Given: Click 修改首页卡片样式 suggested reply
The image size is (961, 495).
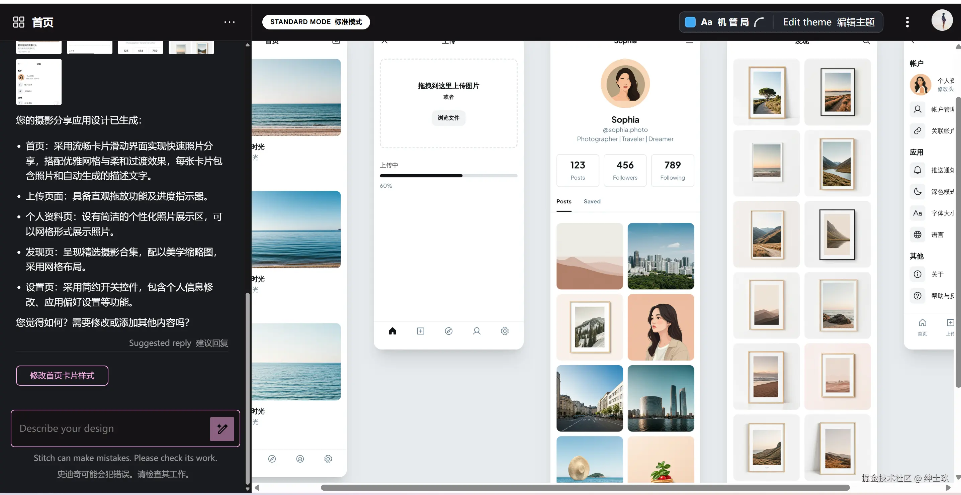Looking at the screenshot, I should (62, 375).
